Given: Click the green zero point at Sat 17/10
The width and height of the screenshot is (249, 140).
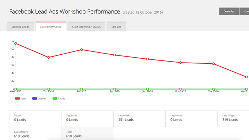Looking at the screenshot, I should tap(114, 89).
